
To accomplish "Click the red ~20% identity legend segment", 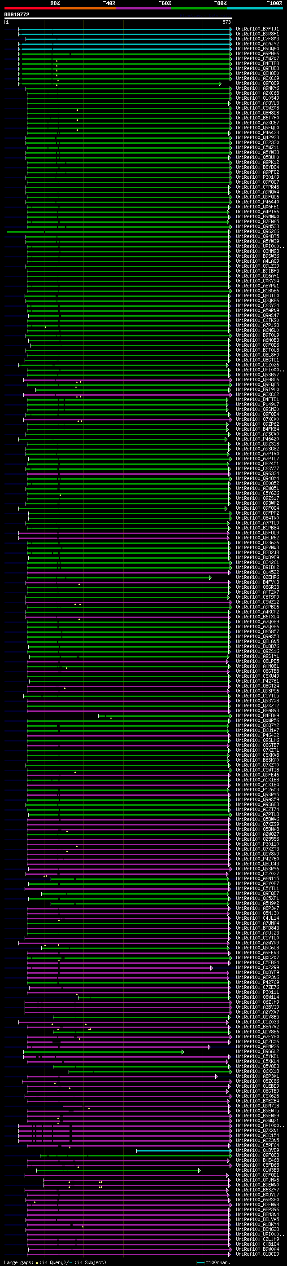I will [32, 9].
